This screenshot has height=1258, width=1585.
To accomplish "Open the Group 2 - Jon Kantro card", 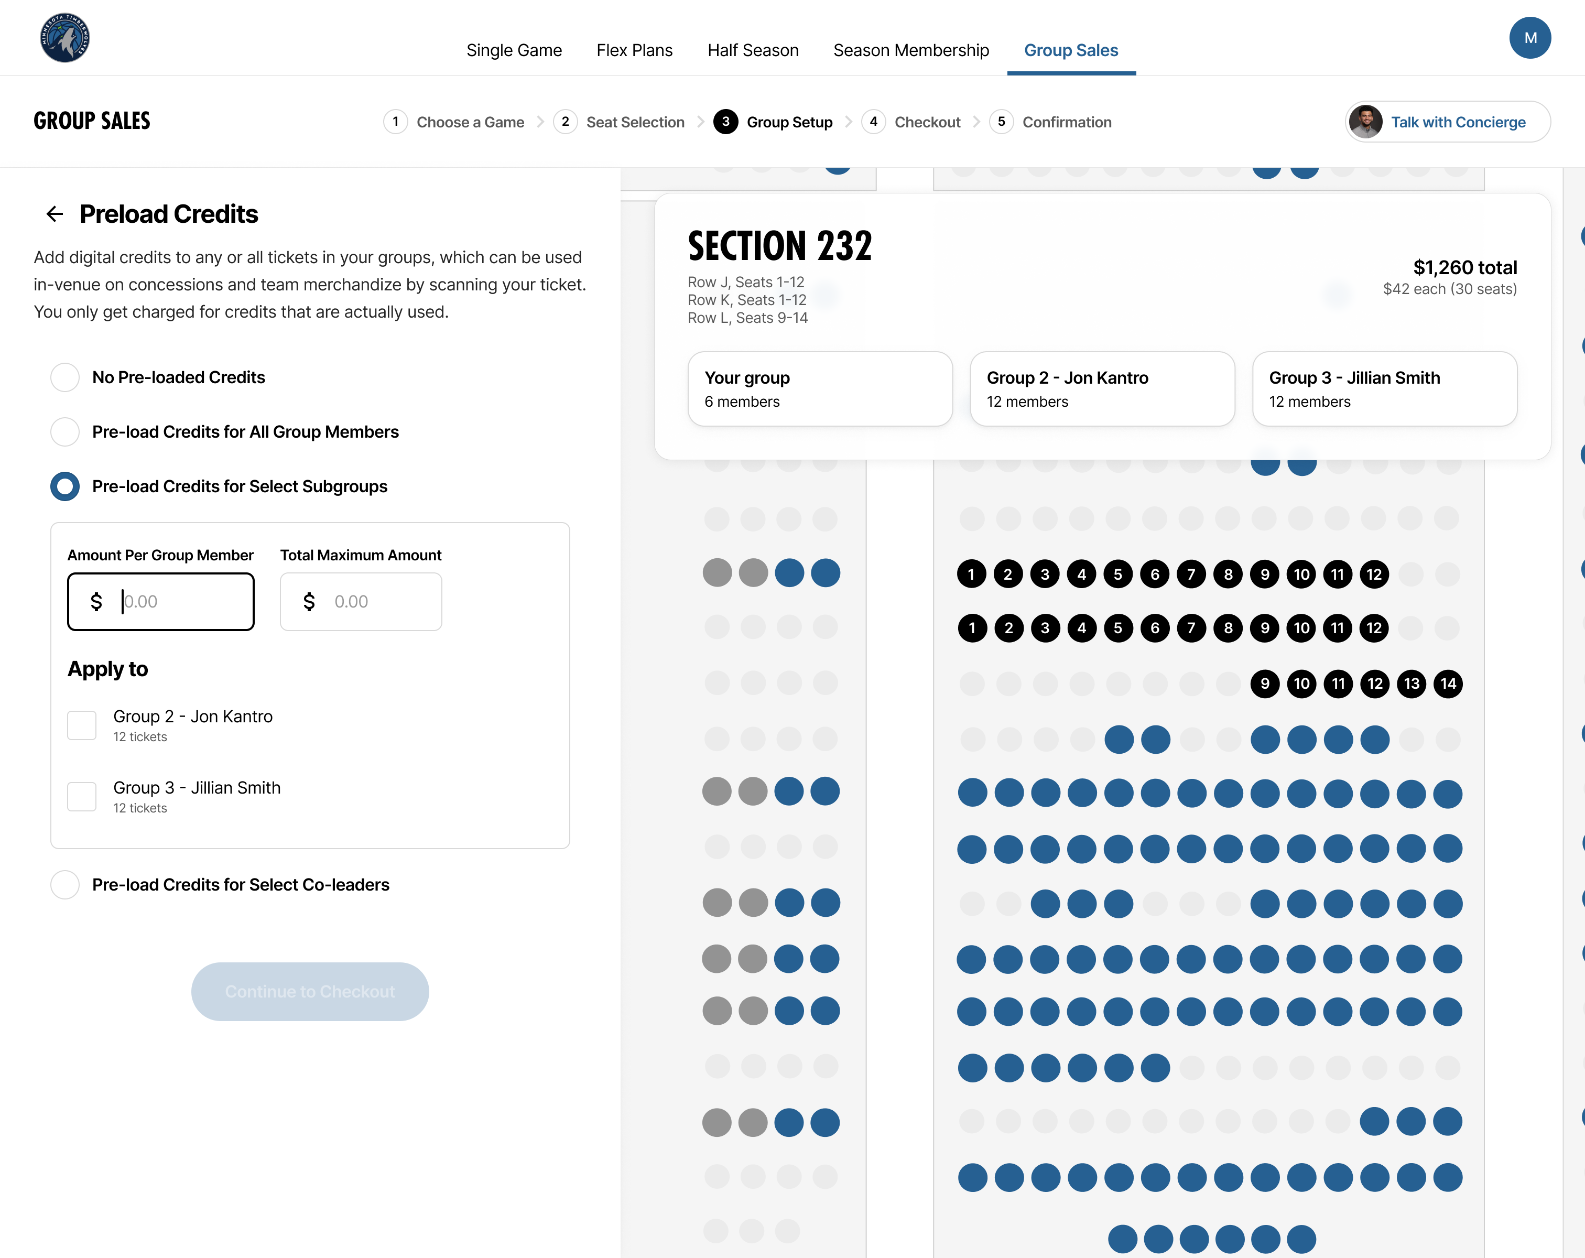I will pyautogui.click(x=1102, y=389).
